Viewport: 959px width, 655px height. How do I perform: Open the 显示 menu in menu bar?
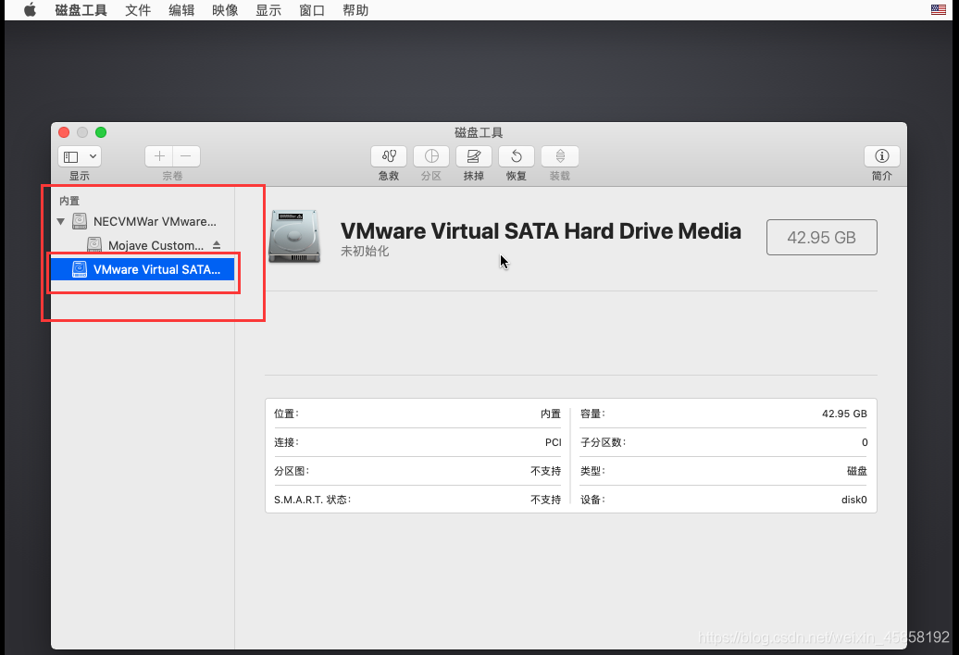268,10
